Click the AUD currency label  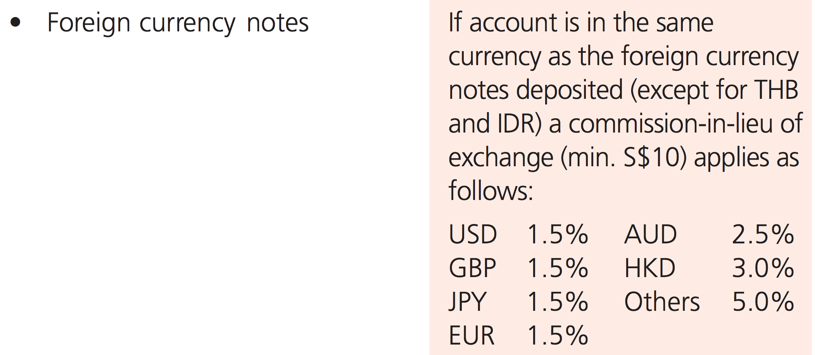pos(651,234)
